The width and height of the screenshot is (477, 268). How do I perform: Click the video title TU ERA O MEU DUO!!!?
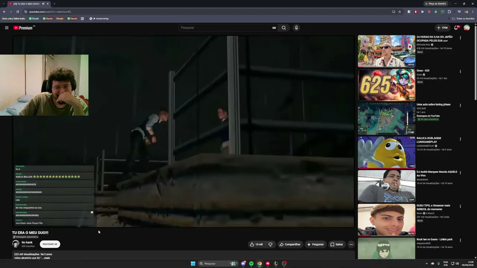[x=30, y=233]
